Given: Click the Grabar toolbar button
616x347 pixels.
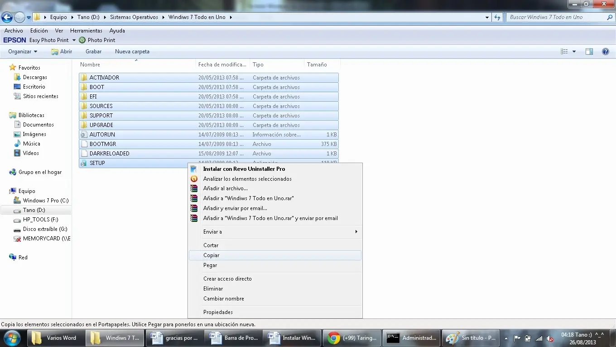Looking at the screenshot, I should coord(94,52).
